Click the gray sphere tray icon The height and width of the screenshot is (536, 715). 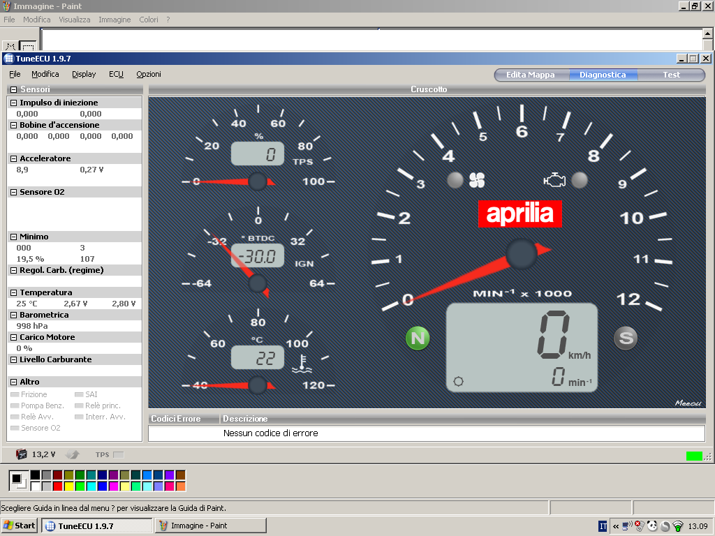point(665,526)
